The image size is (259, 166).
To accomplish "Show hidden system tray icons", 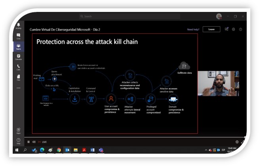I will pyautogui.click(x=206, y=150).
